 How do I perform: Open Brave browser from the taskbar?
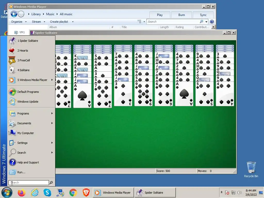(86, 192)
